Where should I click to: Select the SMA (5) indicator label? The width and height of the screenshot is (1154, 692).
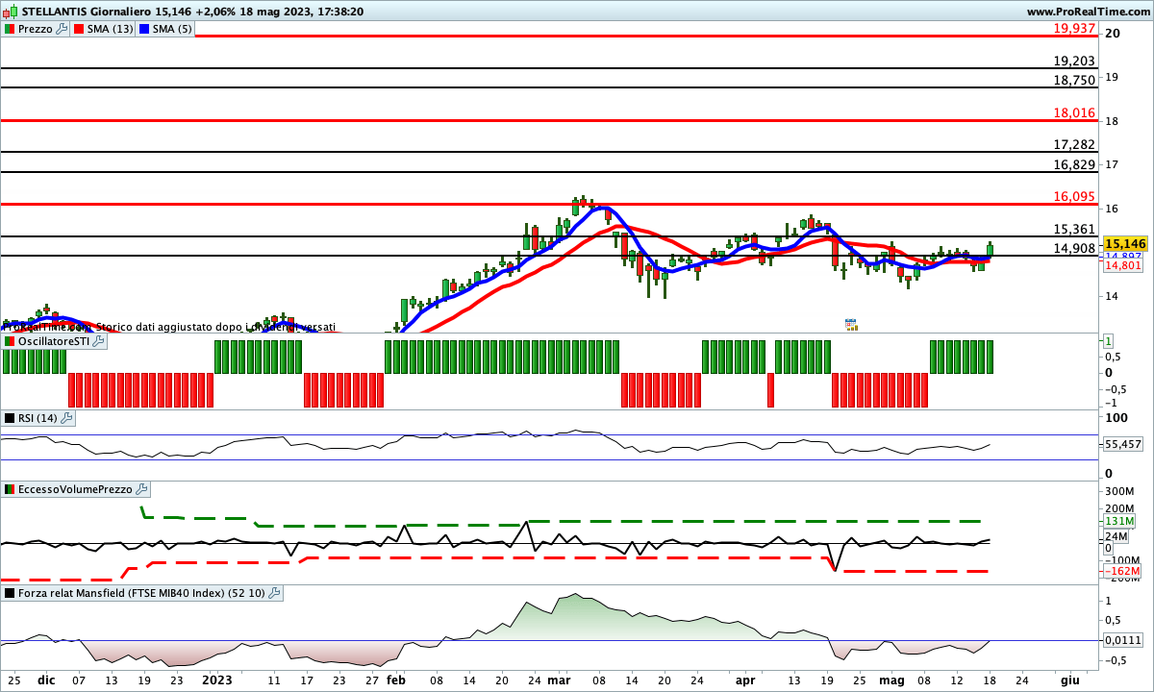pyautogui.click(x=171, y=29)
